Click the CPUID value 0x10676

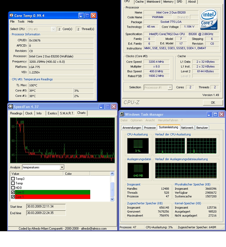tap(61, 40)
